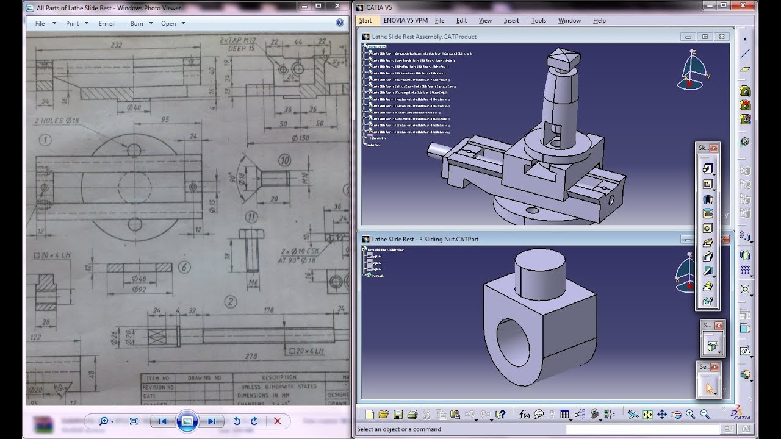Click the rectangular pattern grid icon

[745, 269]
